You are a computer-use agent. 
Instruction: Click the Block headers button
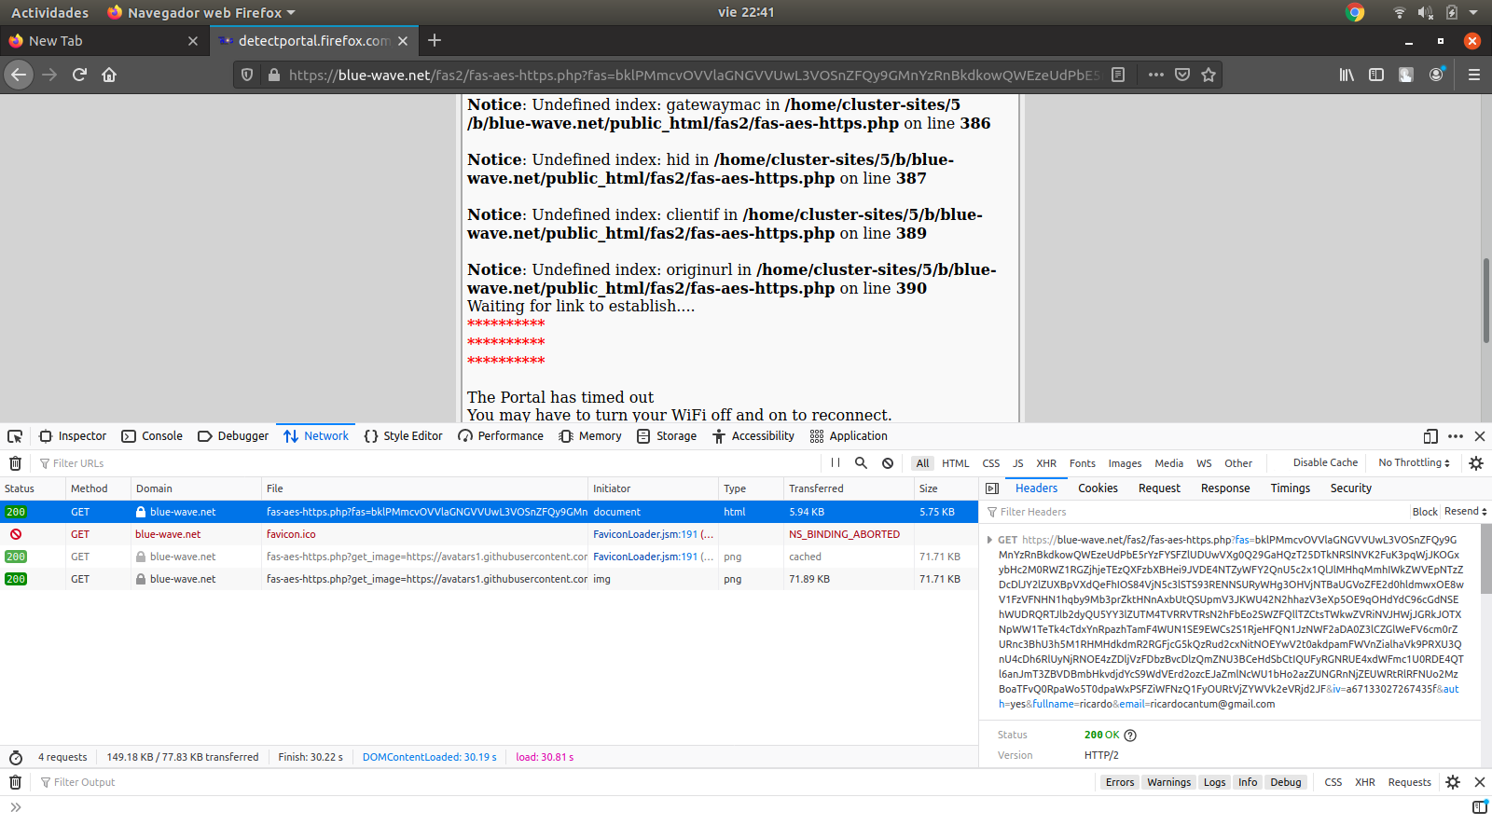point(1425,511)
